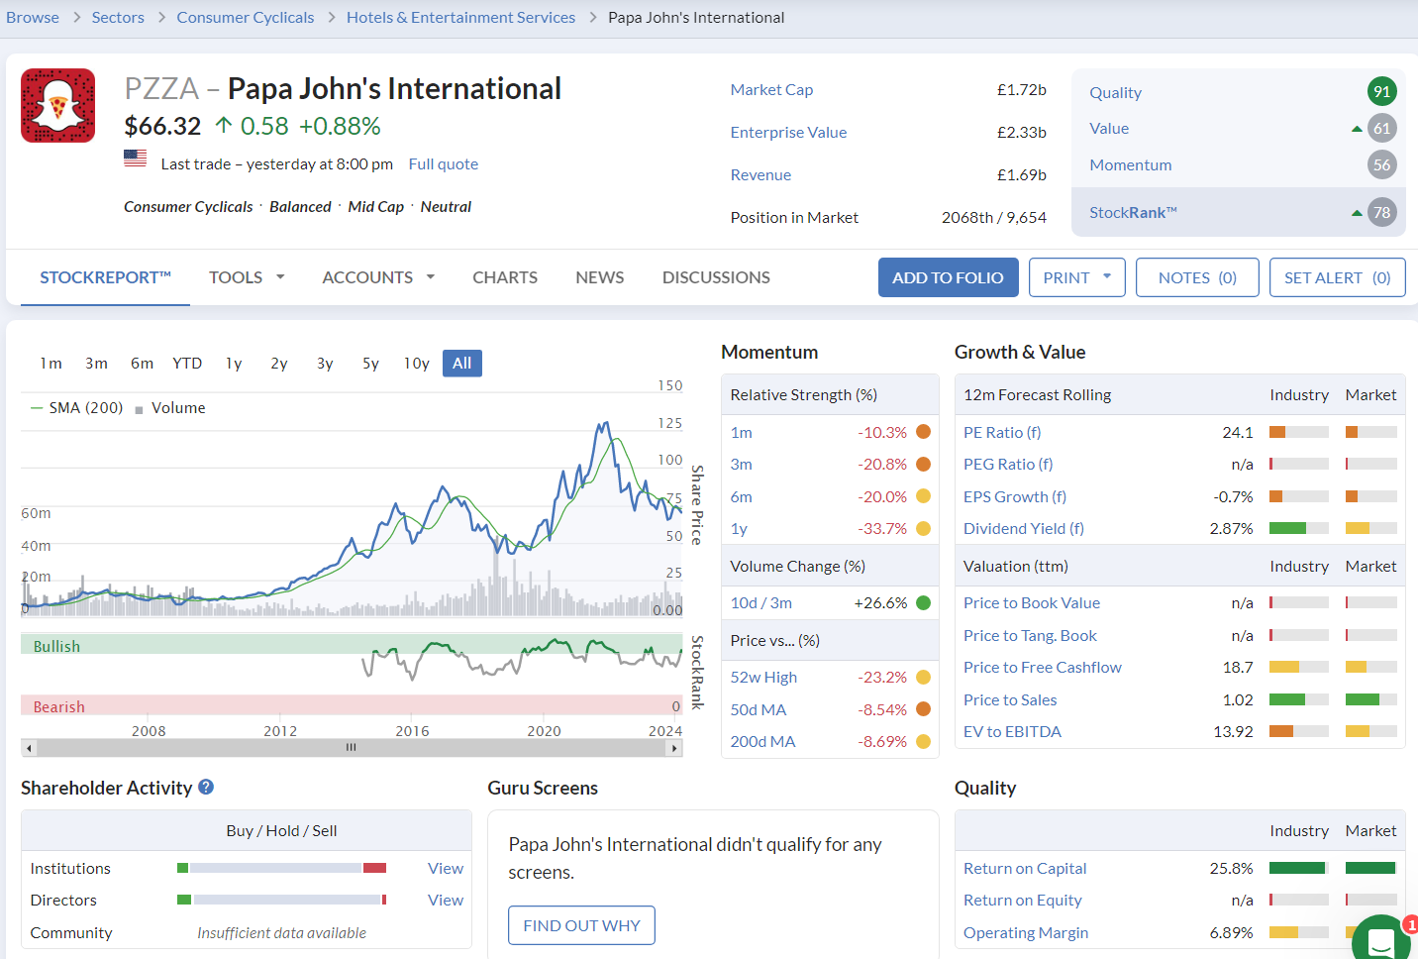Viewport: 1418px width, 959px height.
Task: Go to the News tab
Action: pos(600,277)
